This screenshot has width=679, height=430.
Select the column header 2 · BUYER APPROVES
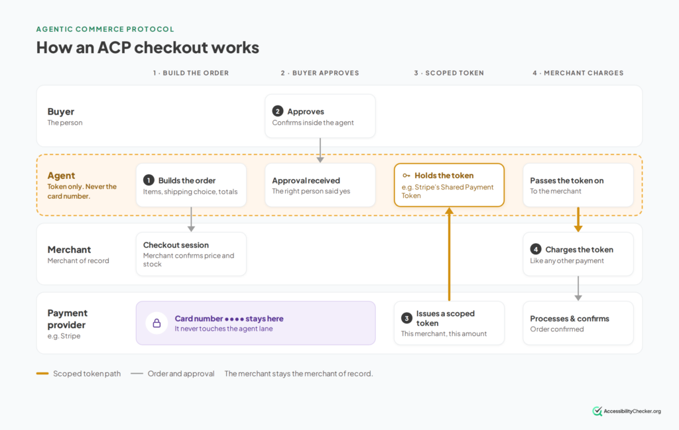[x=320, y=73]
